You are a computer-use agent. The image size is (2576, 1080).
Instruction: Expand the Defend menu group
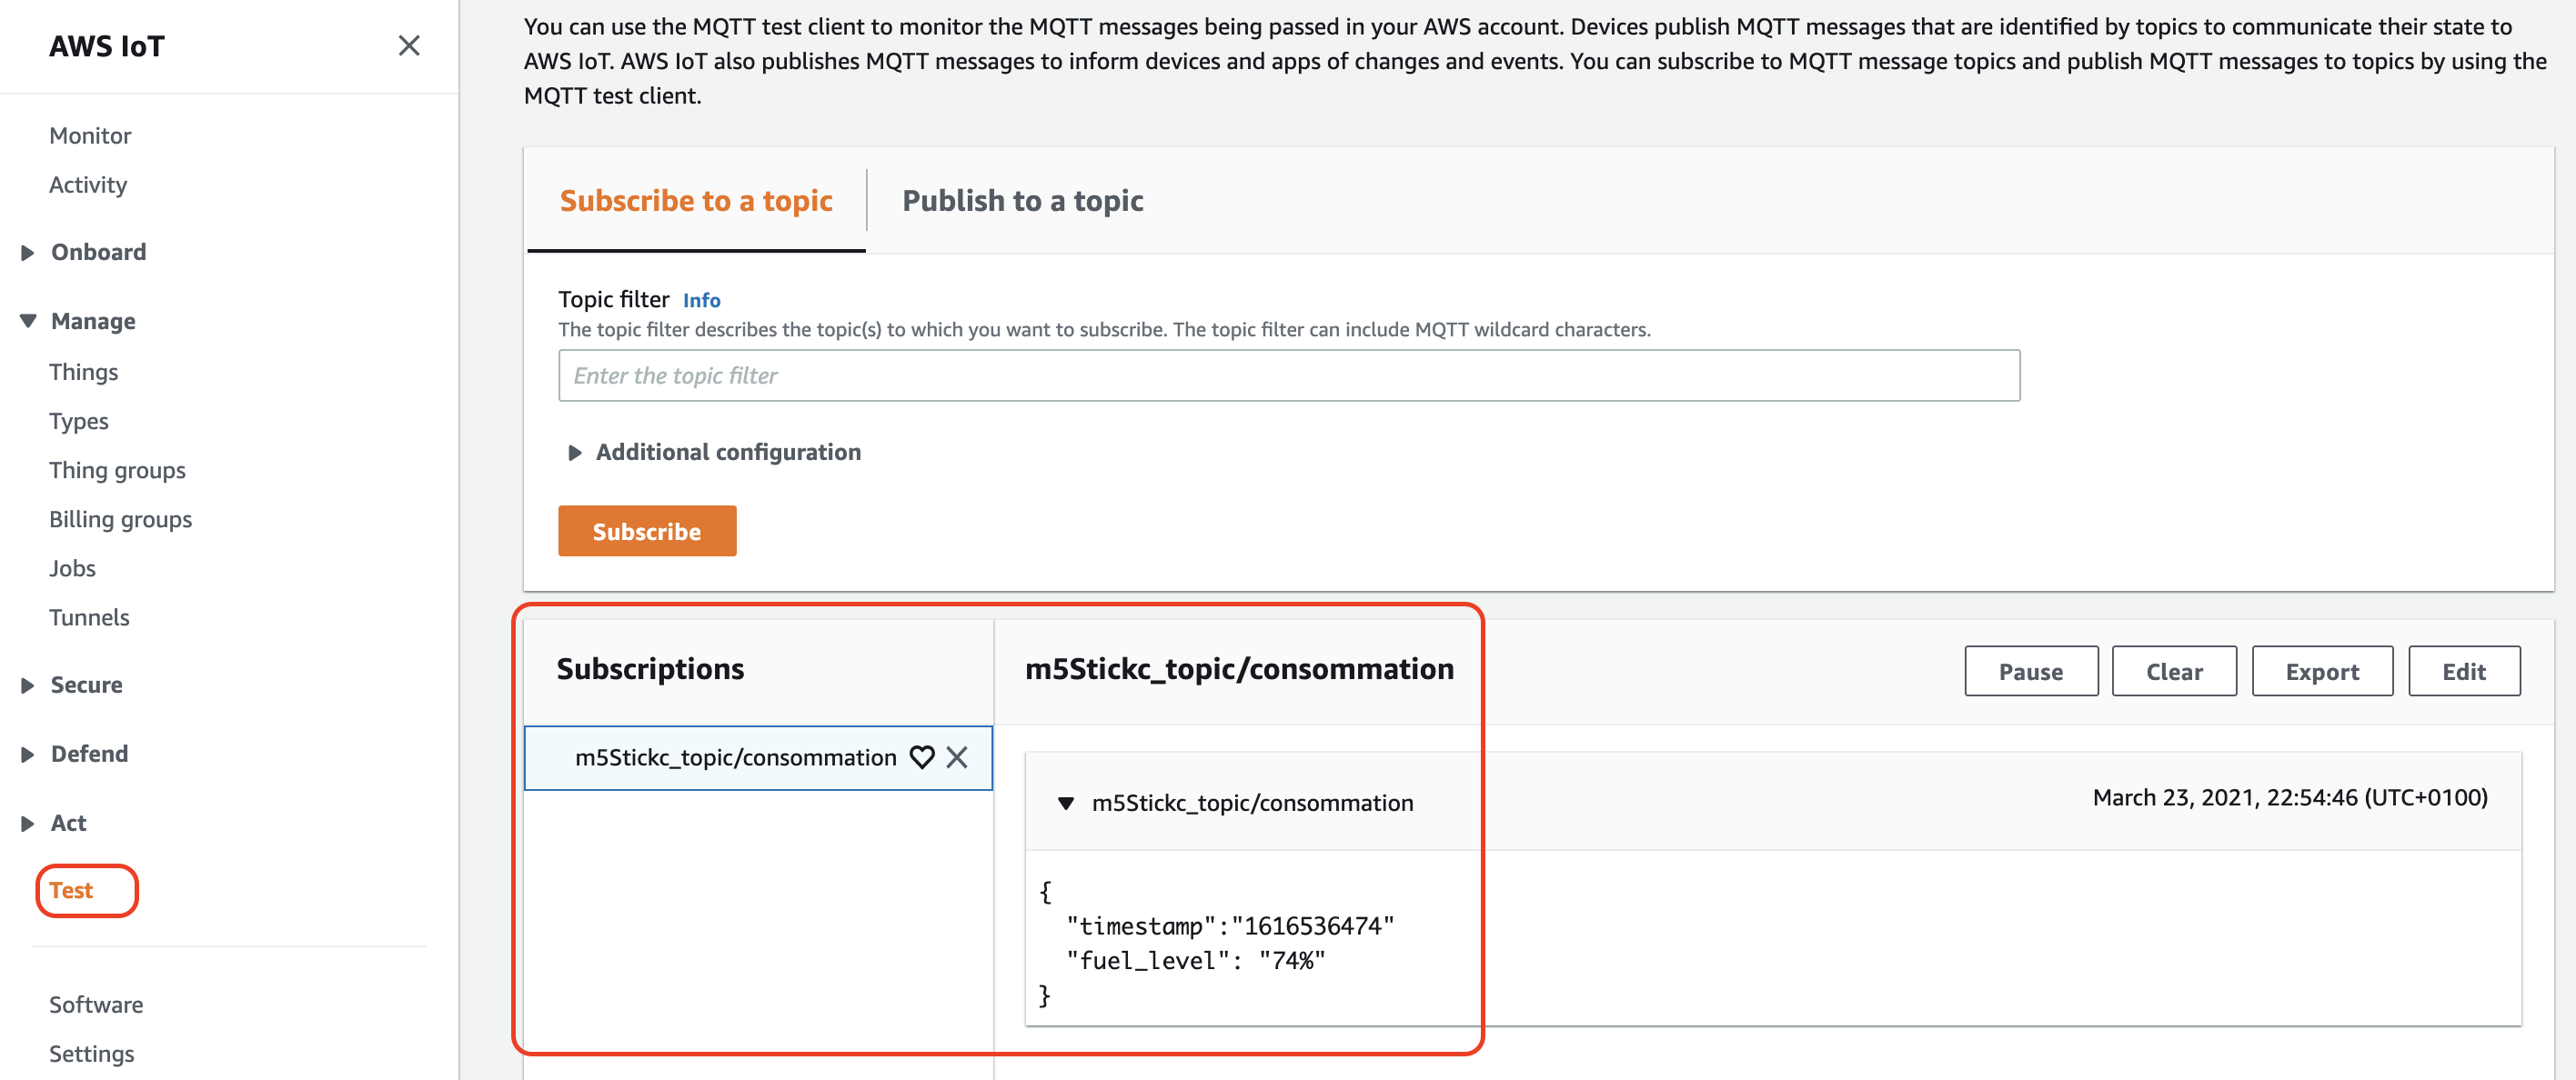[28, 755]
